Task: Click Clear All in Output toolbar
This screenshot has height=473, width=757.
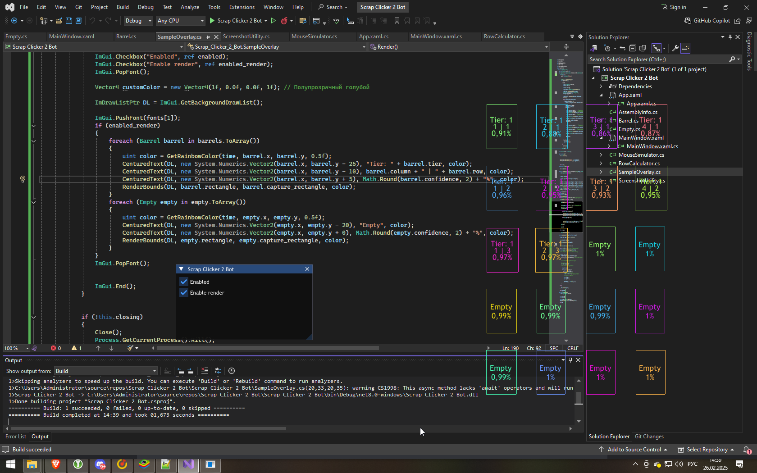Action: 204,371
